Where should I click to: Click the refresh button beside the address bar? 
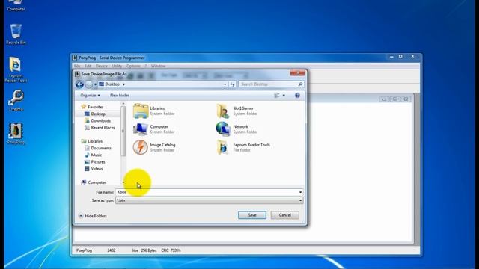(233, 84)
